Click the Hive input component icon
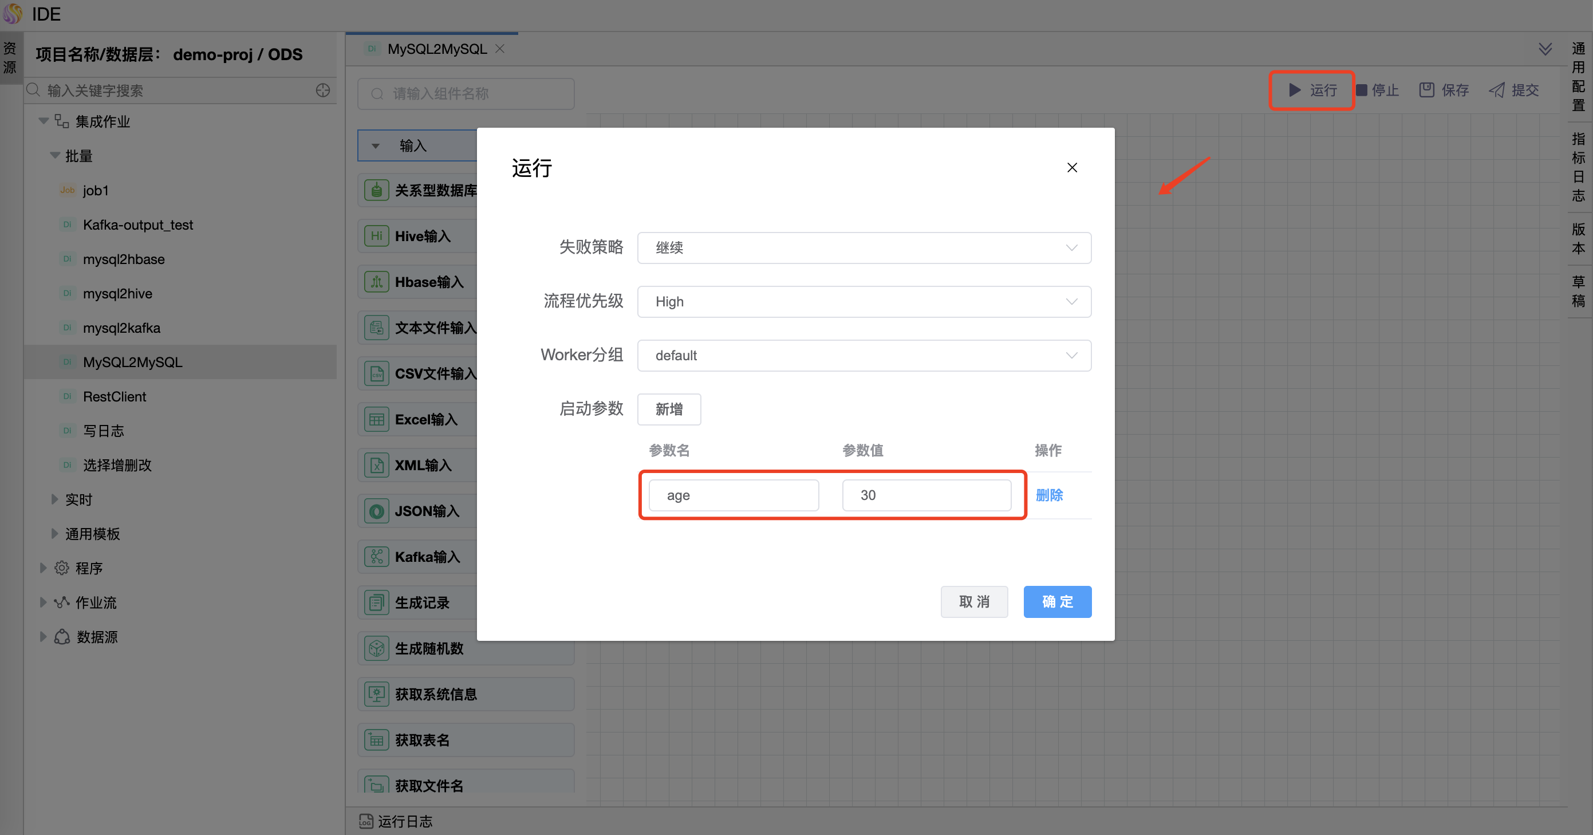 click(x=376, y=237)
